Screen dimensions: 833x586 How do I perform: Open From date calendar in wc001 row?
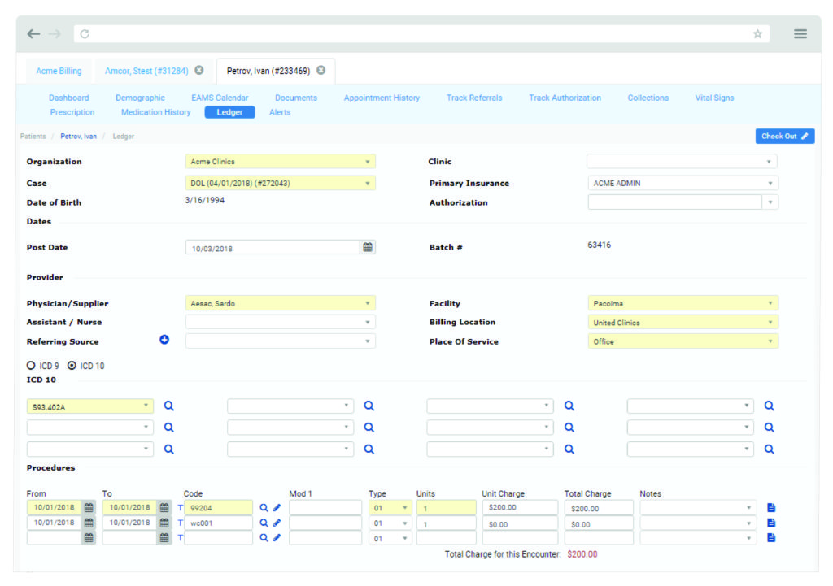[89, 523]
